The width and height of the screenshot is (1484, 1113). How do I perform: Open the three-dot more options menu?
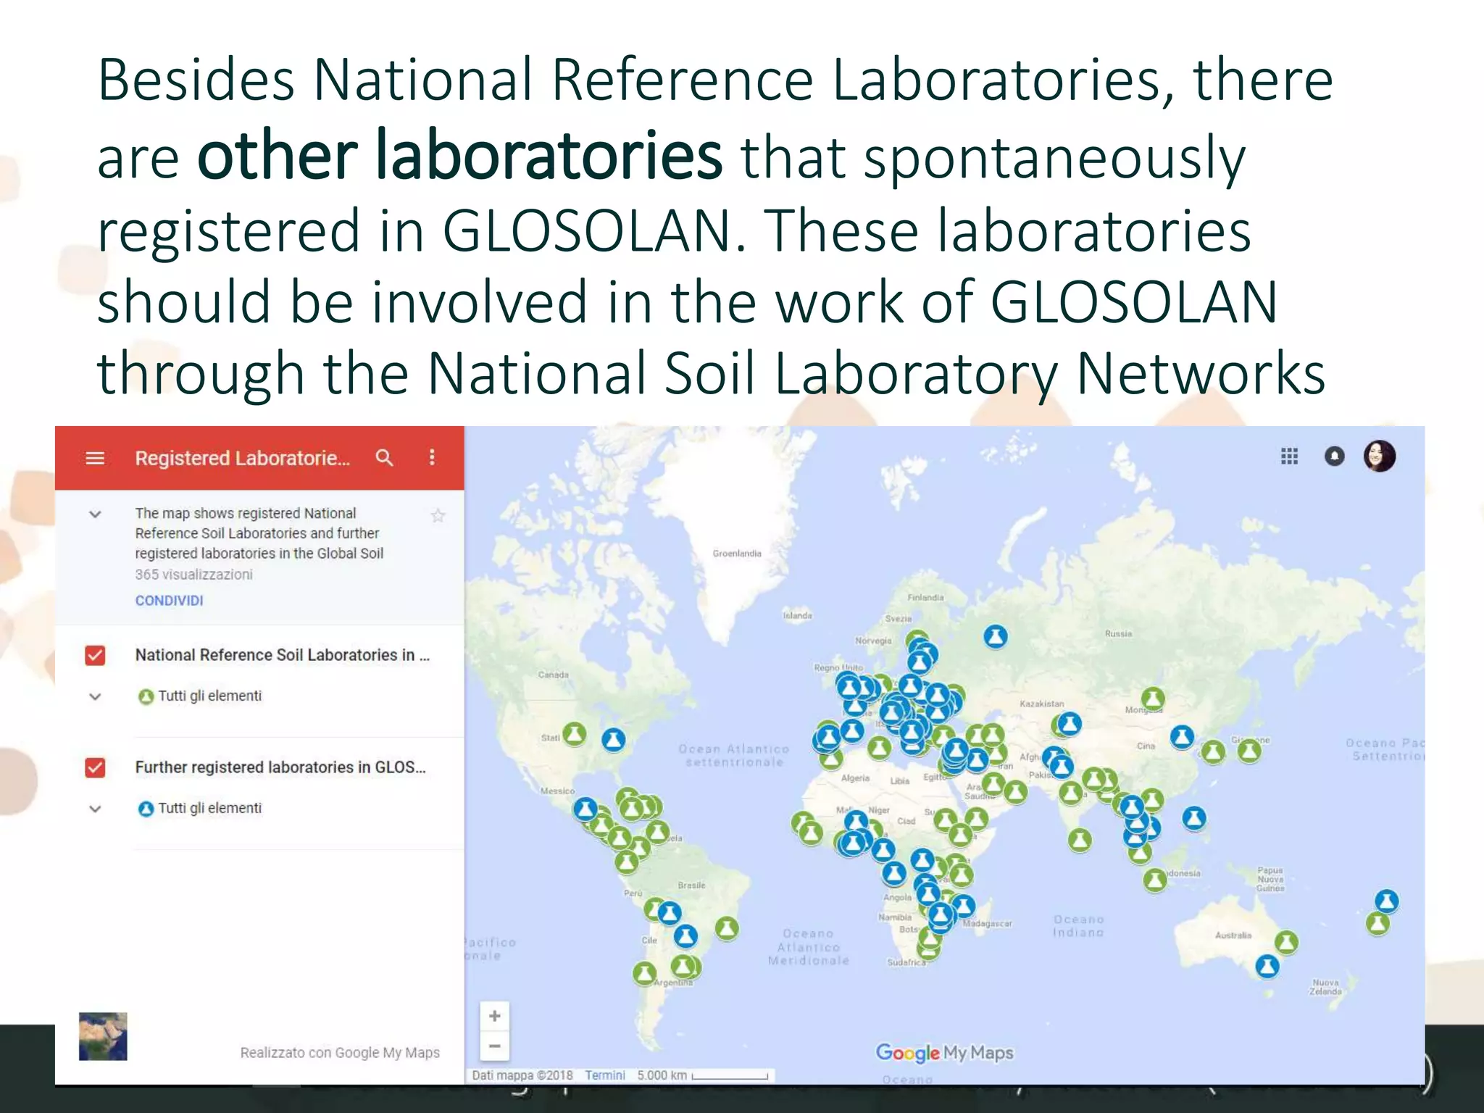(x=432, y=457)
